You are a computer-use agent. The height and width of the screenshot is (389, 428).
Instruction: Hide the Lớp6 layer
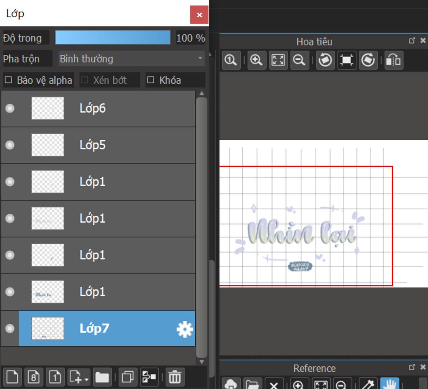click(x=10, y=108)
